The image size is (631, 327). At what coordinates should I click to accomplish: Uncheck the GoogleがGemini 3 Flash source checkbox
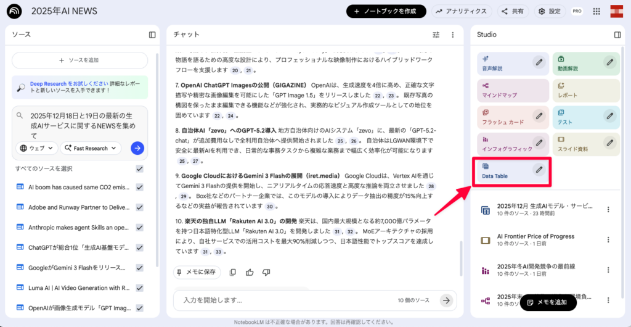tap(140, 267)
